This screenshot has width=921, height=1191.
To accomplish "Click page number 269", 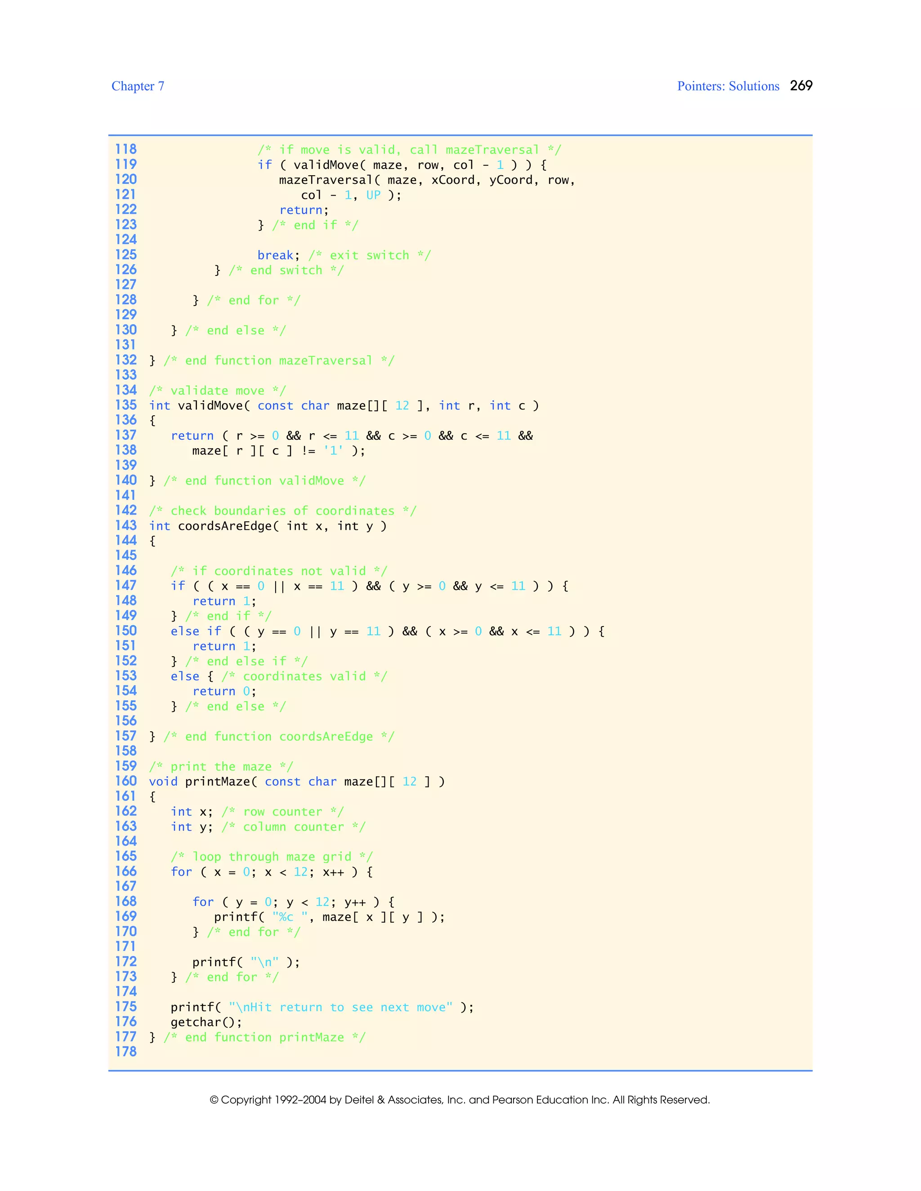I will (801, 85).
